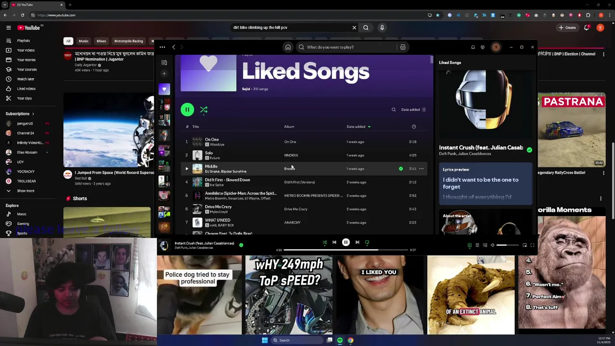Screen dimensions: 615x346
Task: Mute Spotify with the speaker icon
Action: (x=492, y=246)
